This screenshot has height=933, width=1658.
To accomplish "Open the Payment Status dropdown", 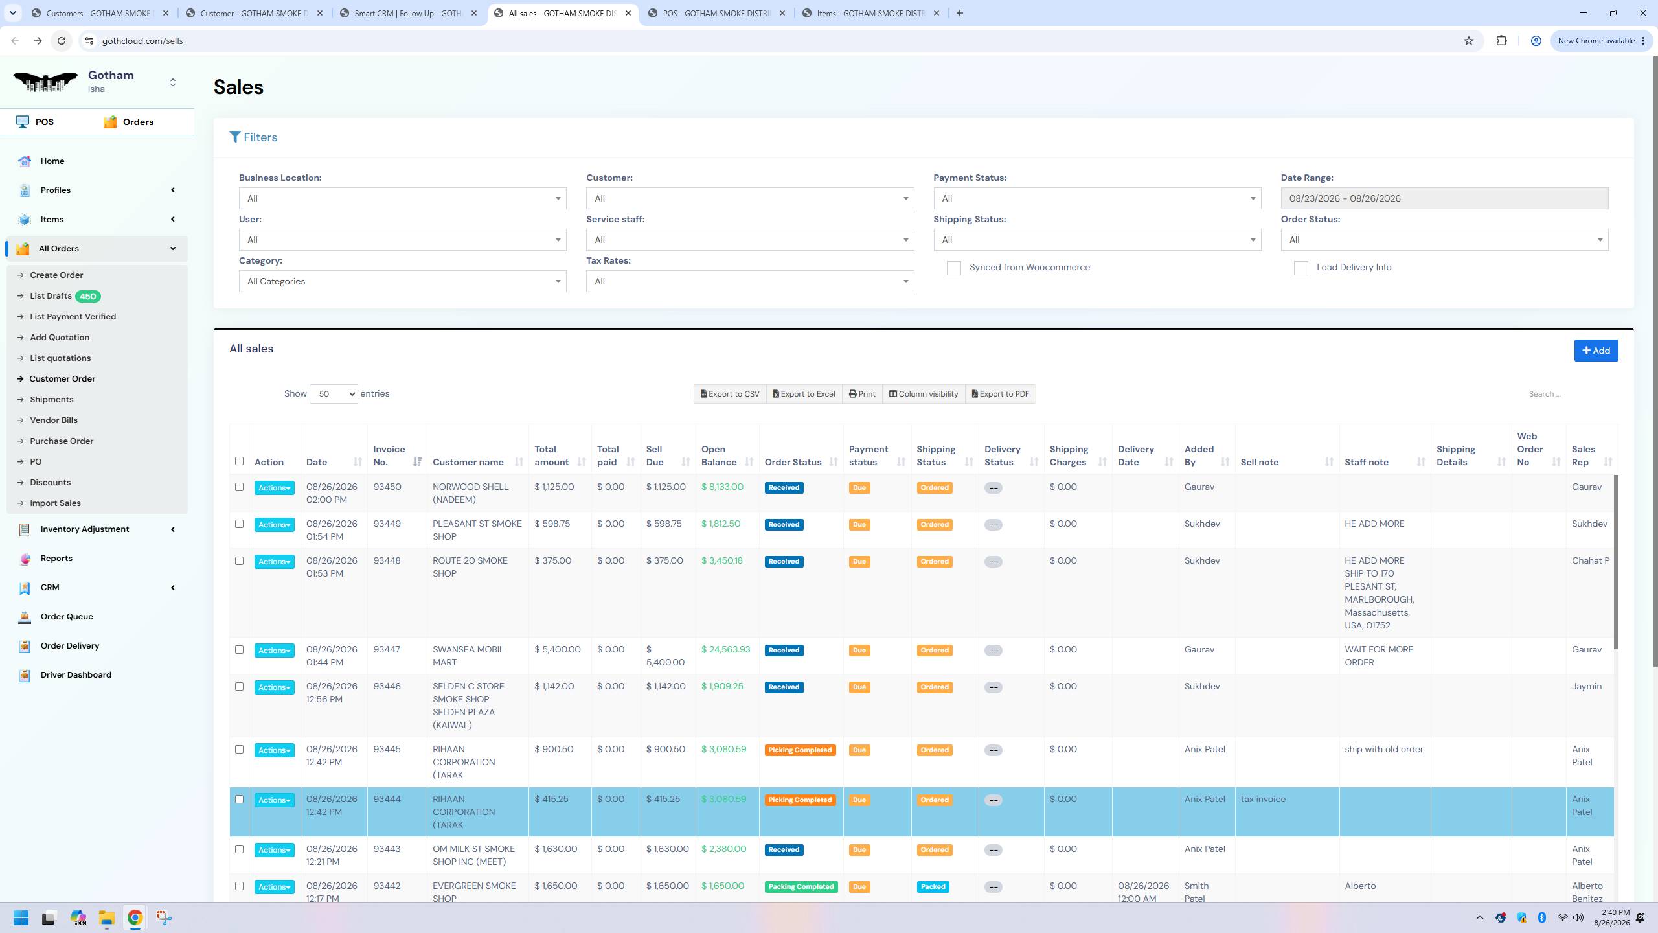I will [x=1097, y=198].
